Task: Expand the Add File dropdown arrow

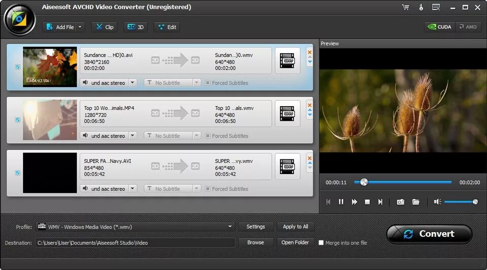Action: click(80, 27)
